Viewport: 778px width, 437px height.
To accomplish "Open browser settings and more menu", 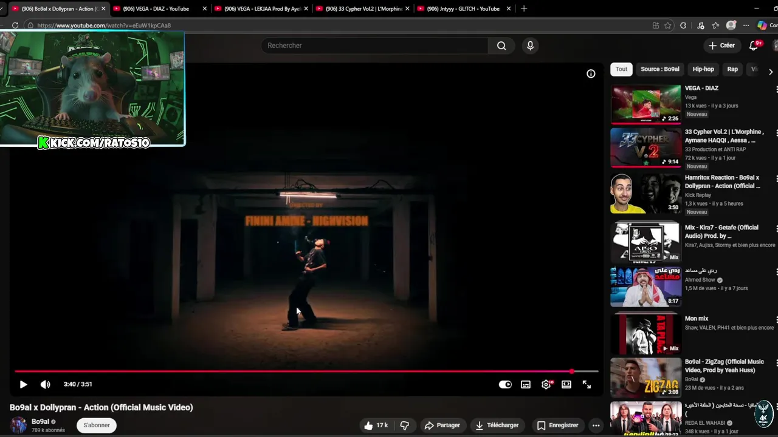I will [x=746, y=25].
